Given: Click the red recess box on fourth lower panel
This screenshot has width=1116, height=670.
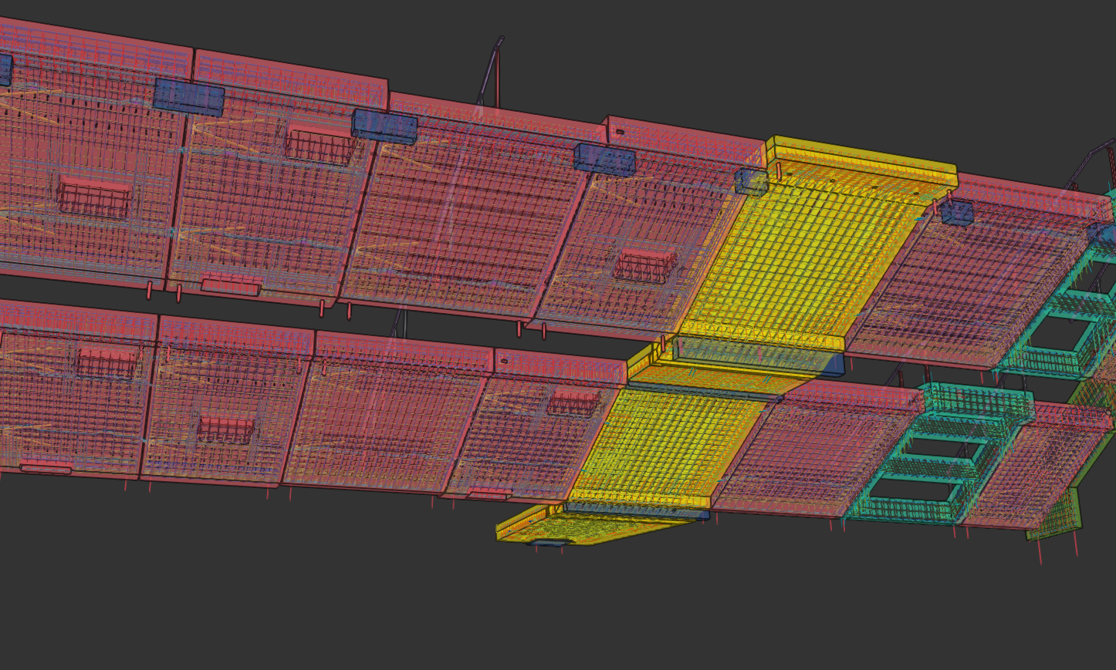Looking at the screenshot, I should [573, 402].
